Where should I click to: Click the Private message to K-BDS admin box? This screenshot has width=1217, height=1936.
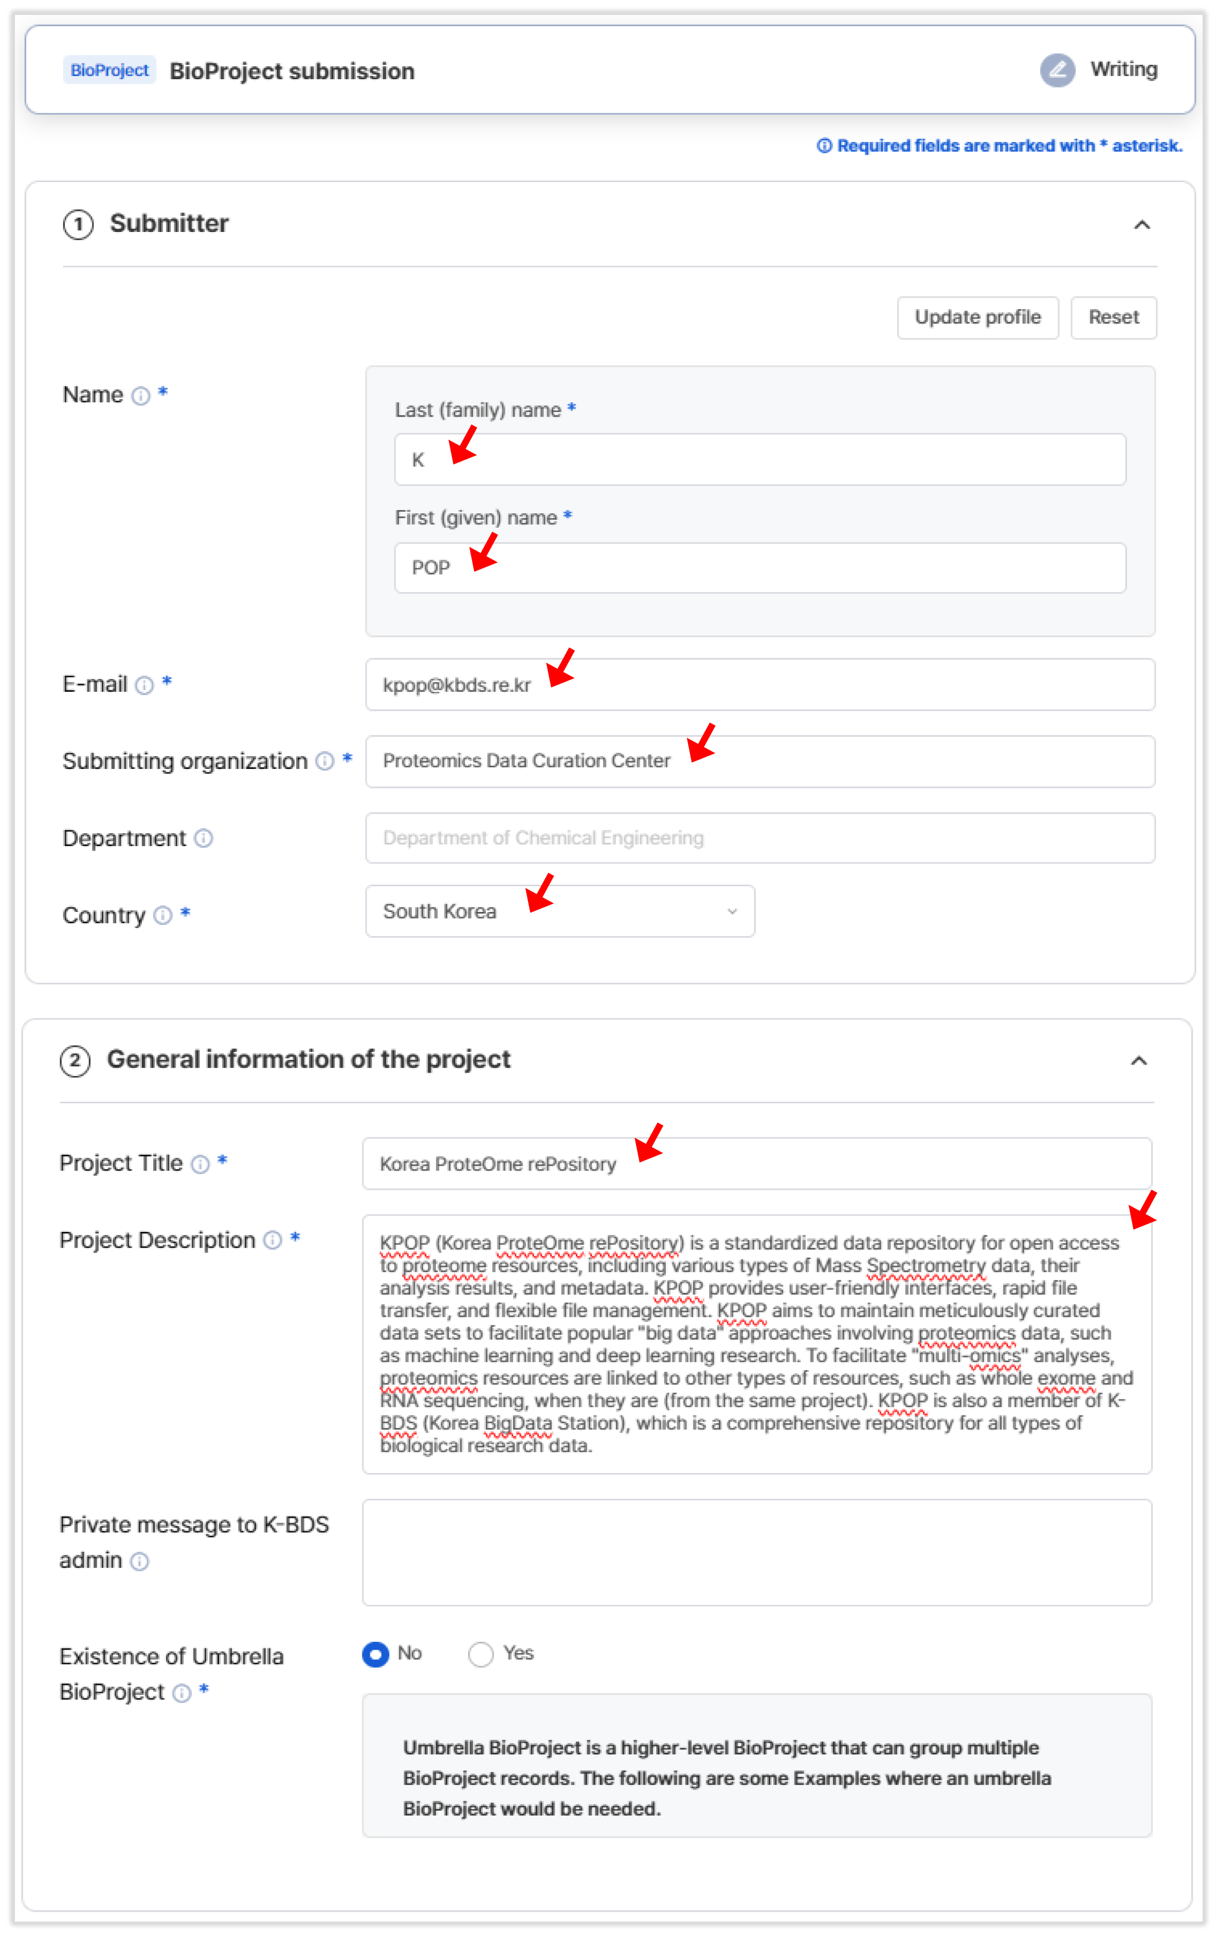tap(756, 1552)
